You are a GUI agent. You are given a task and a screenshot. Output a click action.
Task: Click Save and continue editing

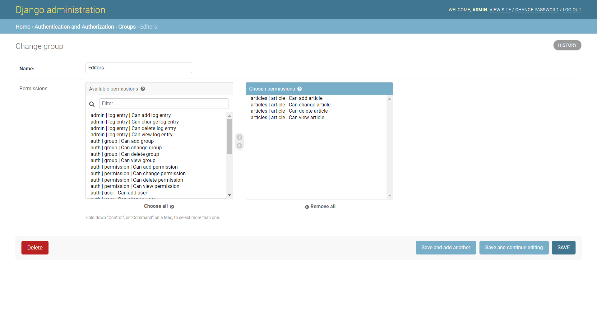coord(514,248)
